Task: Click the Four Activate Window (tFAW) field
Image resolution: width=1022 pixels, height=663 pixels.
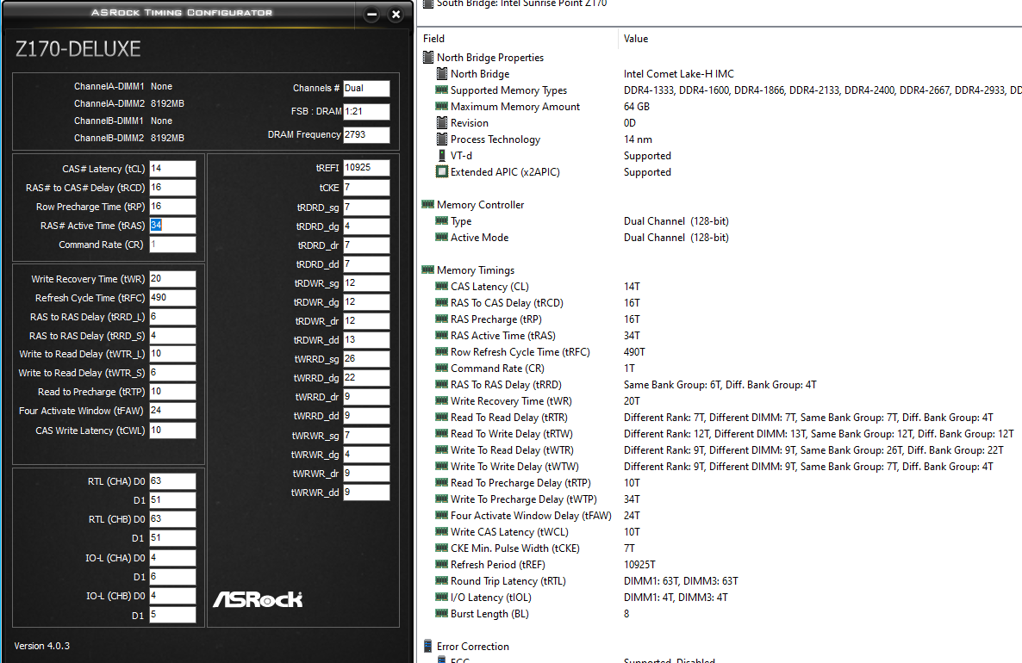Action: (172, 411)
